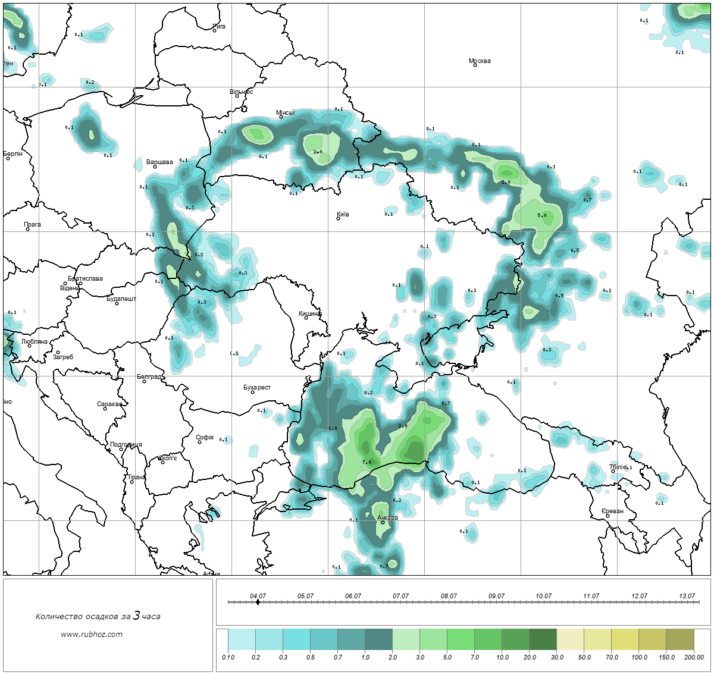The width and height of the screenshot is (714, 675).
Task: Select the Кишинів city marker
Action: tap(306, 318)
